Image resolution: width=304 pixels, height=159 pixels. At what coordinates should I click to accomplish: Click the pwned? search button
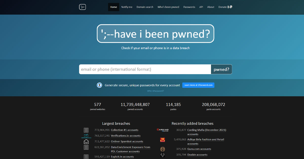(221, 69)
